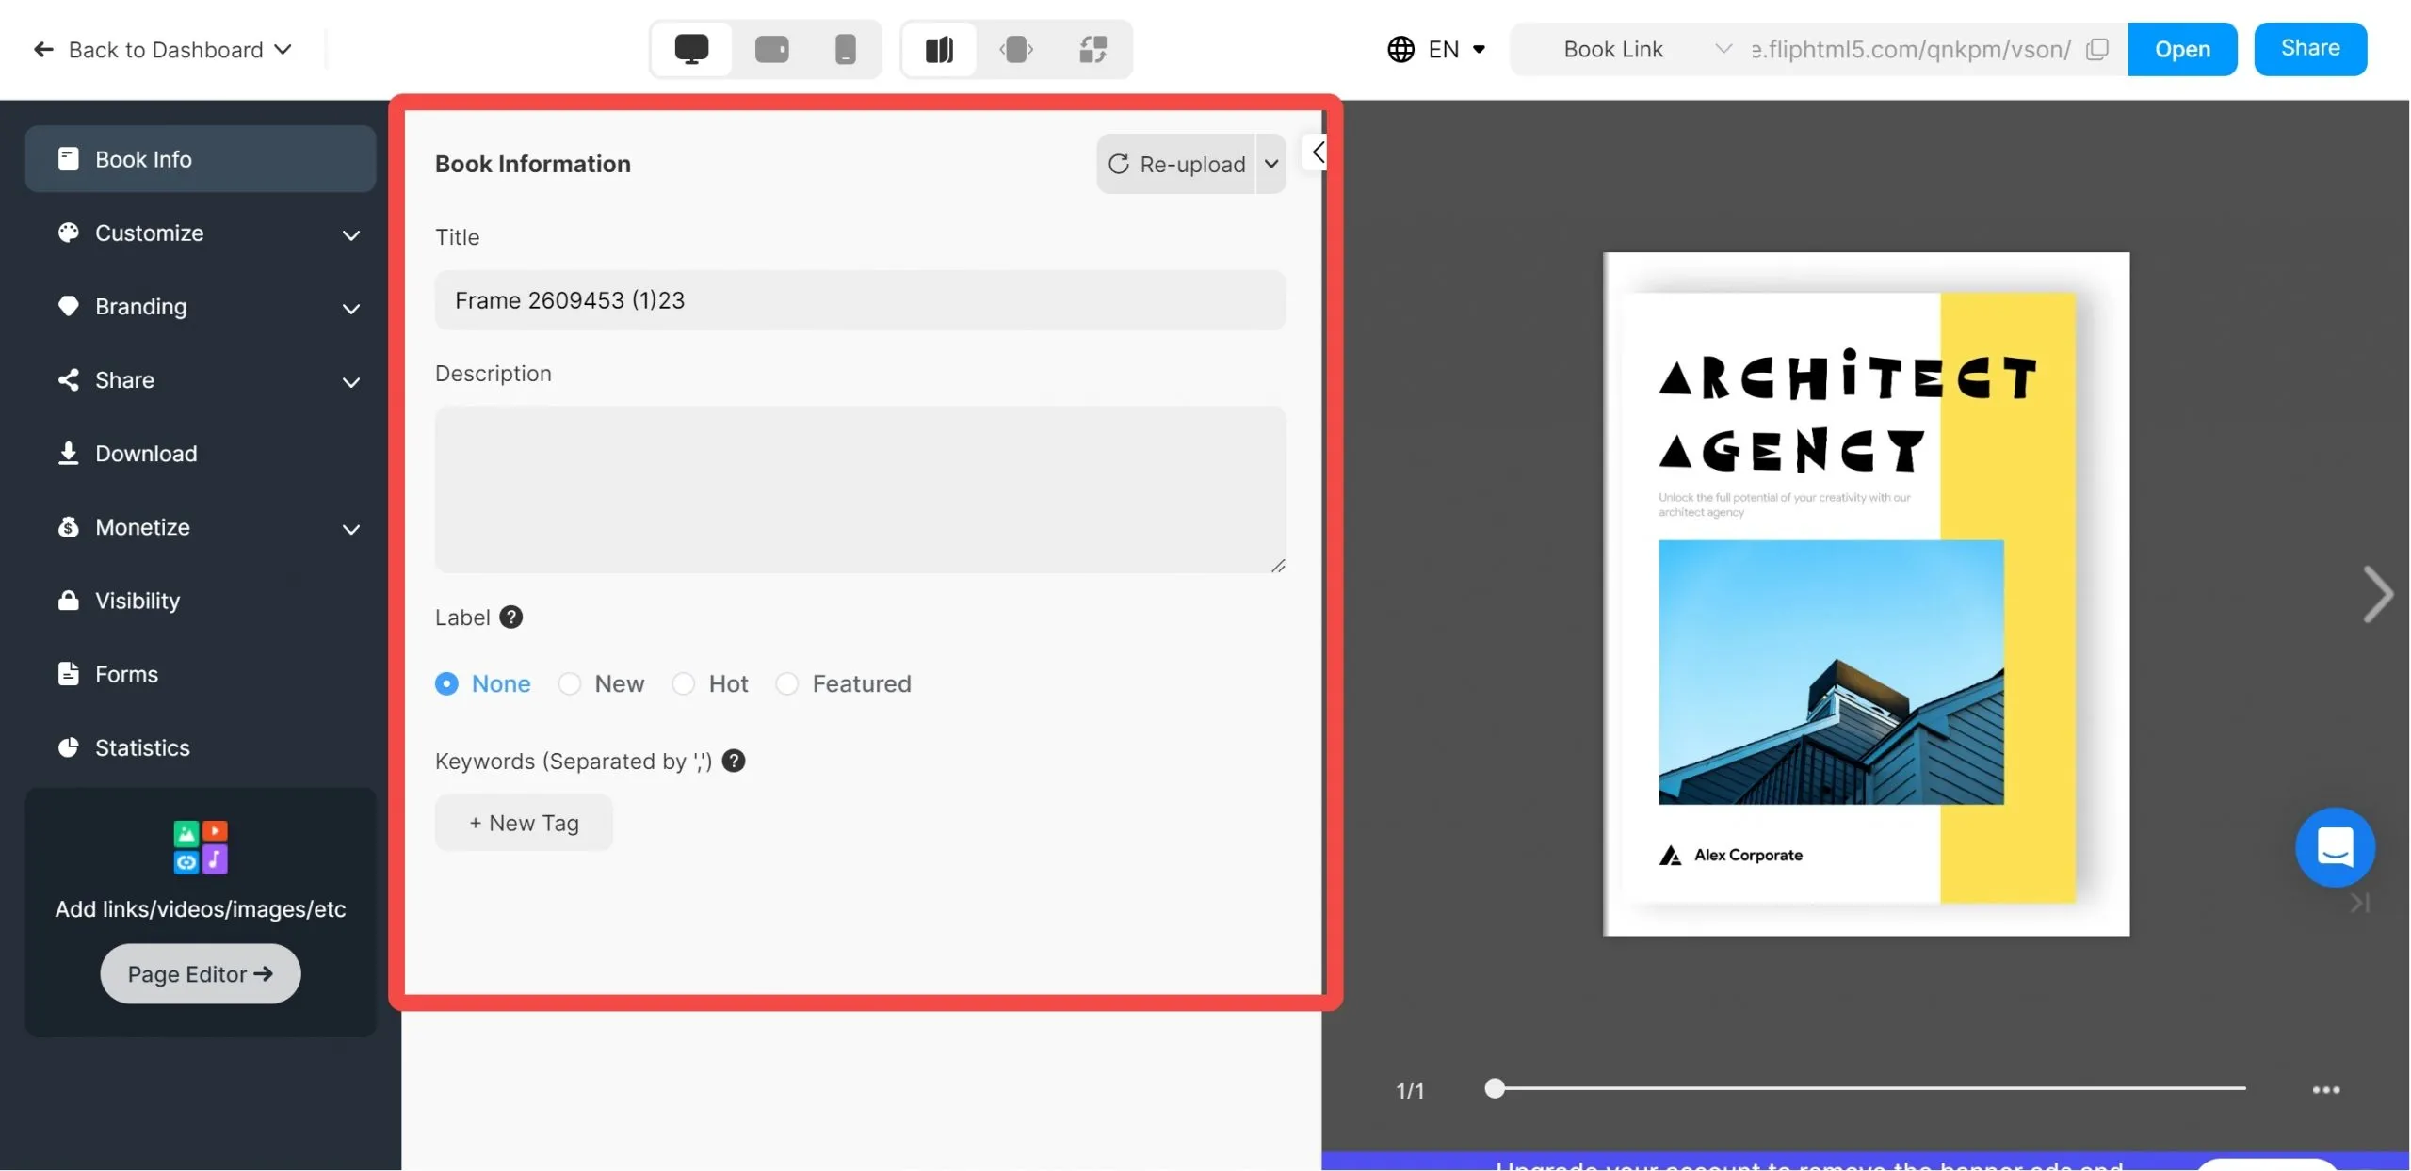Select the tablet preview icon
The width and height of the screenshot is (2411, 1171).
tap(770, 49)
